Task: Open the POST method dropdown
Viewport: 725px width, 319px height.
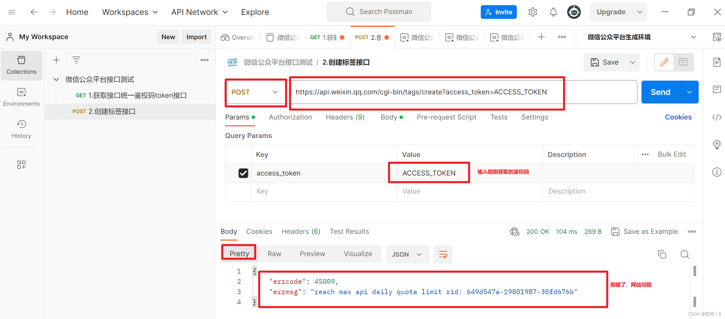Action: click(255, 92)
